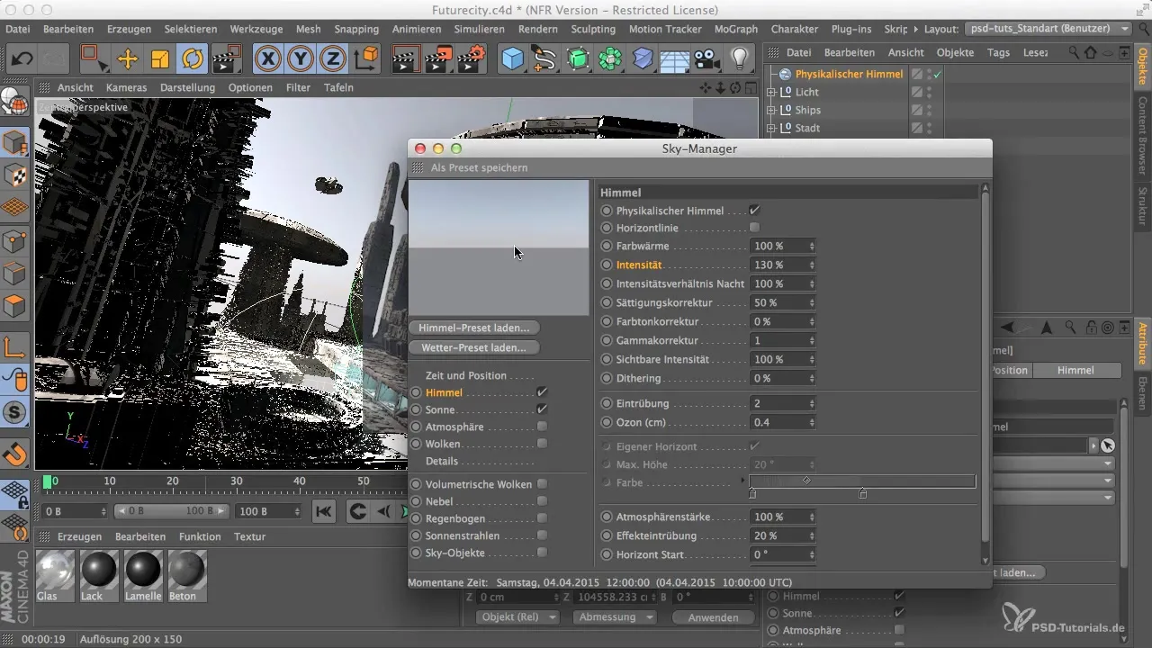Select the Rotate tool
This screenshot has height=648, width=1152.
pos(192,59)
